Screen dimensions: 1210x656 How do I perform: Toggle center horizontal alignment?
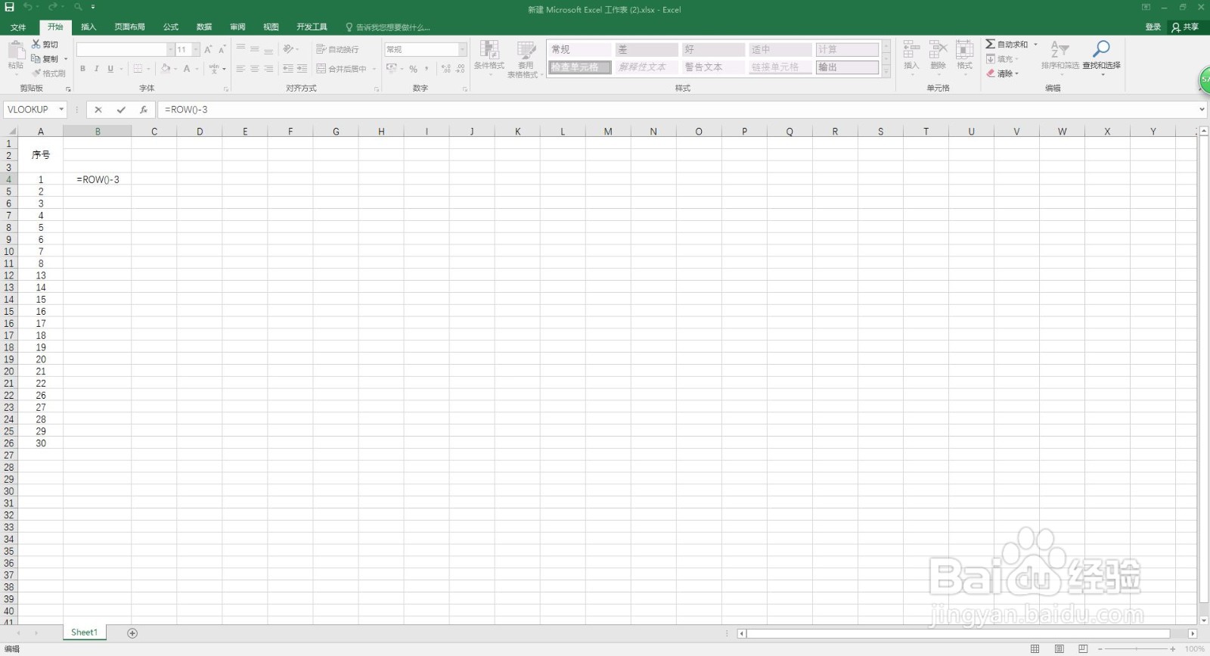point(255,69)
